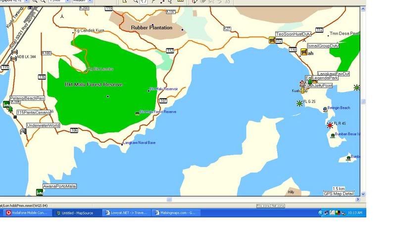
Task: Click the Bkt Malu Forest Reserve park icon
Action: tap(137, 113)
